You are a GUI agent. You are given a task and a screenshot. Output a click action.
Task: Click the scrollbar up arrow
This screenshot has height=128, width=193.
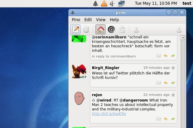[x=183, y=38]
